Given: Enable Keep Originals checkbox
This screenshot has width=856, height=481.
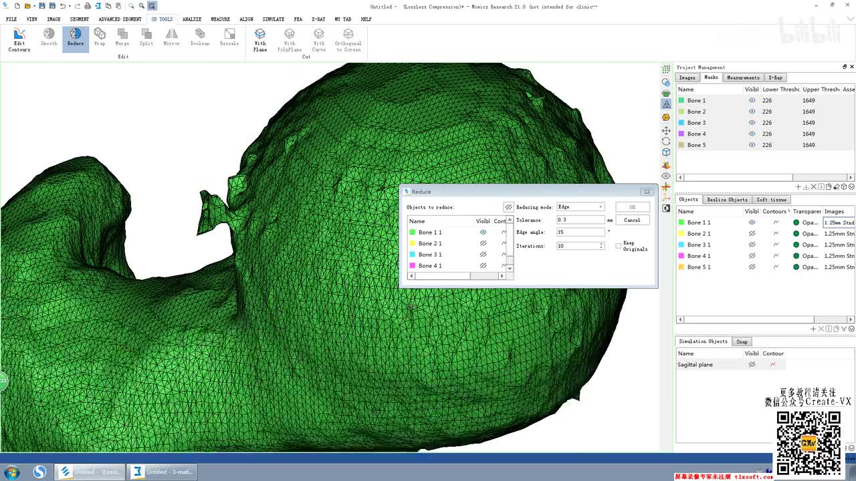Looking at the screenshot, I should click(x=619, y=246).
